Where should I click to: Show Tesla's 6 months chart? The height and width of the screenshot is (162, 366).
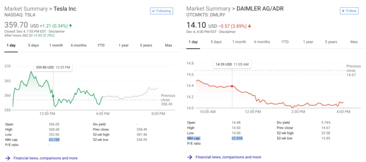[78, 45]
